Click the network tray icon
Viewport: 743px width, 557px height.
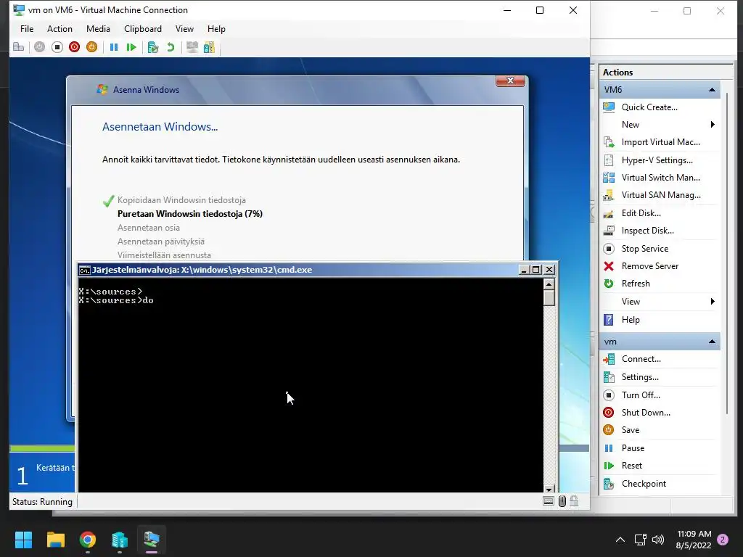click(x=640, y=540)
